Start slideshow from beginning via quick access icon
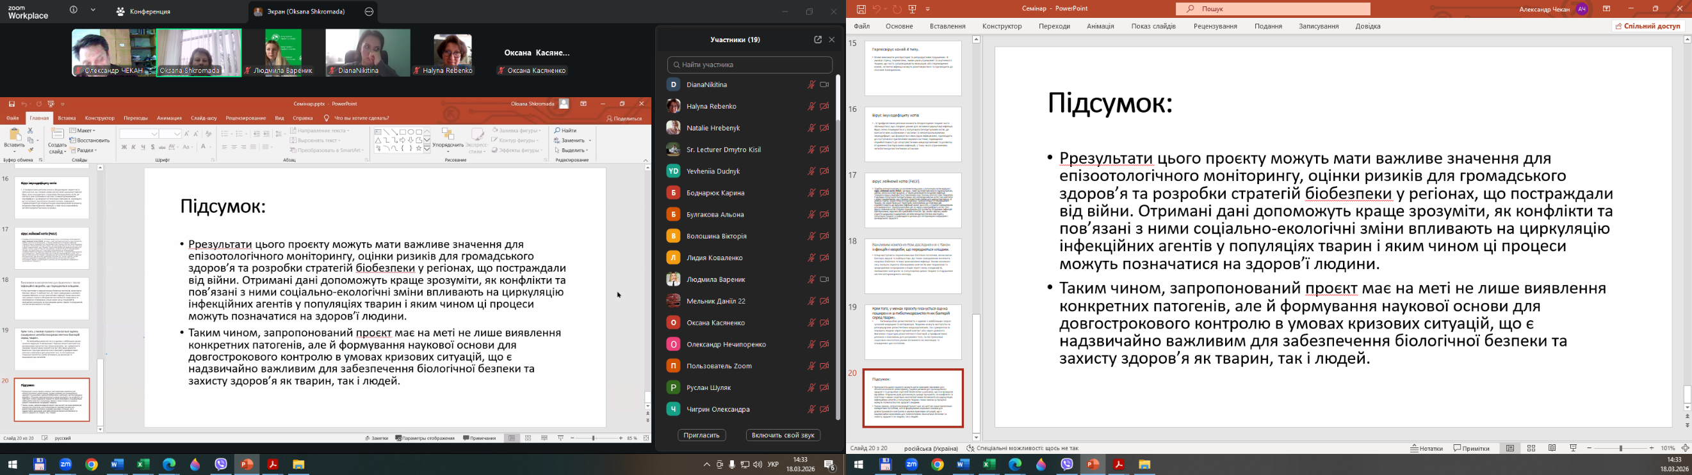 pos(913,9)
